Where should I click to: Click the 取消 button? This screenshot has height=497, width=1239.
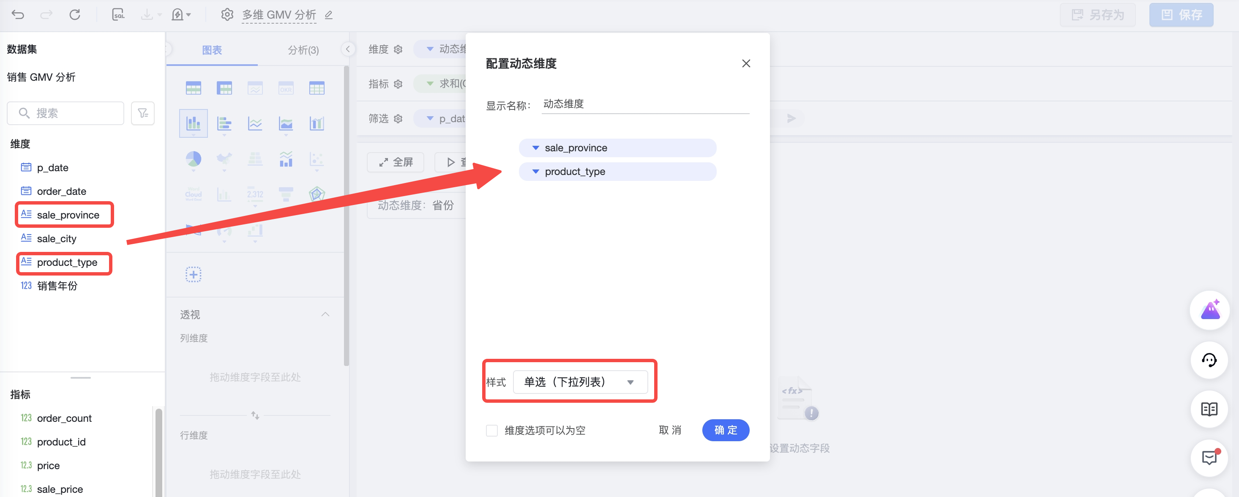tap(669, 430)
